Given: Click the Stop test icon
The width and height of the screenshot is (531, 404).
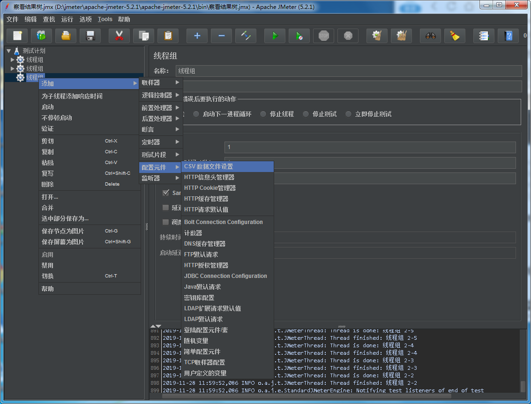Looking at the screenshot, I should (324, 36).
